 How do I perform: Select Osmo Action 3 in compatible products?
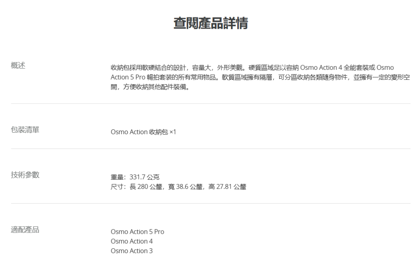point(132,251)
